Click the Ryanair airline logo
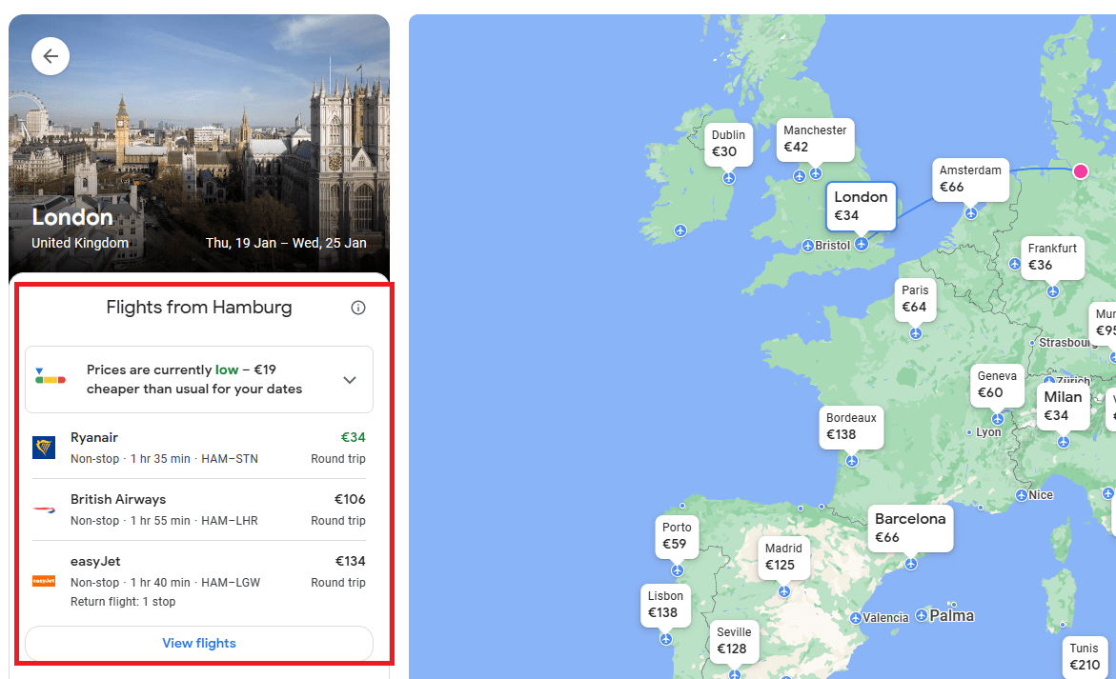The height and width of the screenshot is (679, 1116). pos(44,448)
